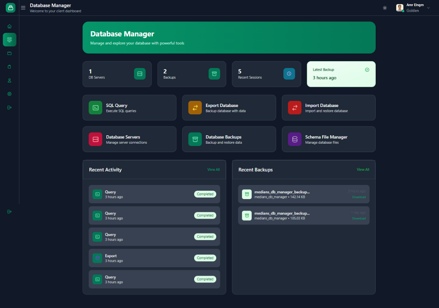Click the DB Servers stat icon
The image size is (439, 308).
(x=140, y=74)
